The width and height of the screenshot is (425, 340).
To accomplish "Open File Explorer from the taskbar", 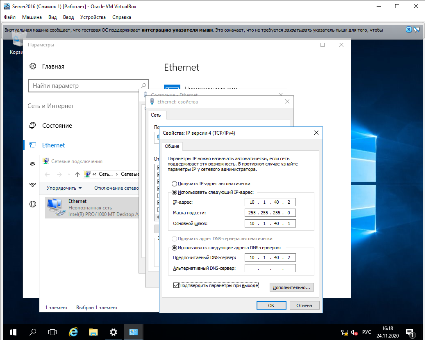I will point(93,332).
